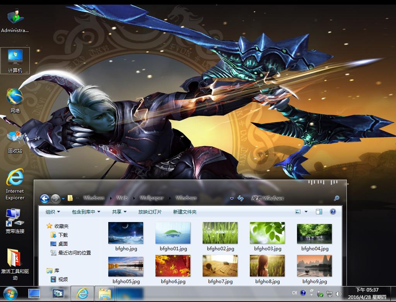
Task: Open the taskbar clock and date
Action: 367,294
